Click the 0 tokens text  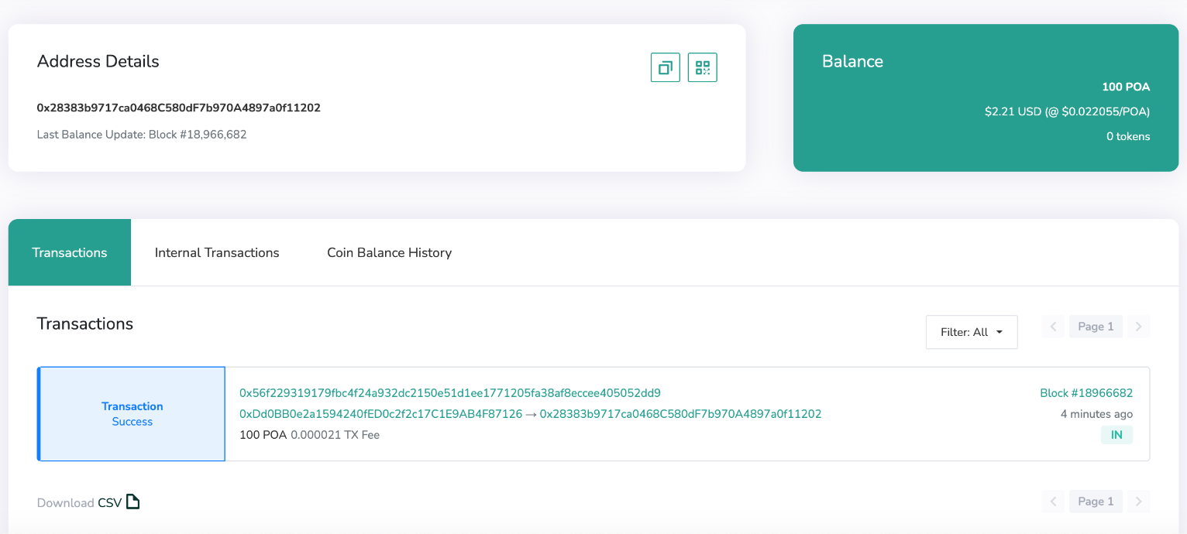(x=1128, y=136)
